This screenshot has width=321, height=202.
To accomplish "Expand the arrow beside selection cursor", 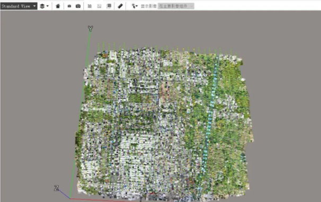I will click(x=137, y=6).
